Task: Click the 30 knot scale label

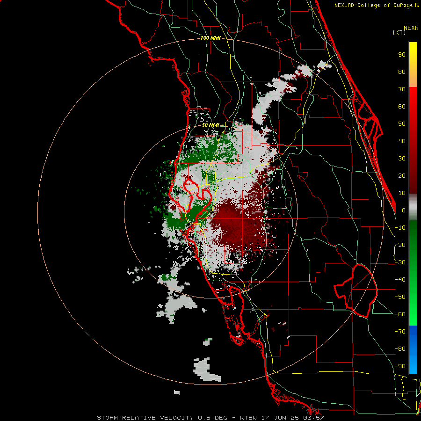Action: click(x=402, y=159)
